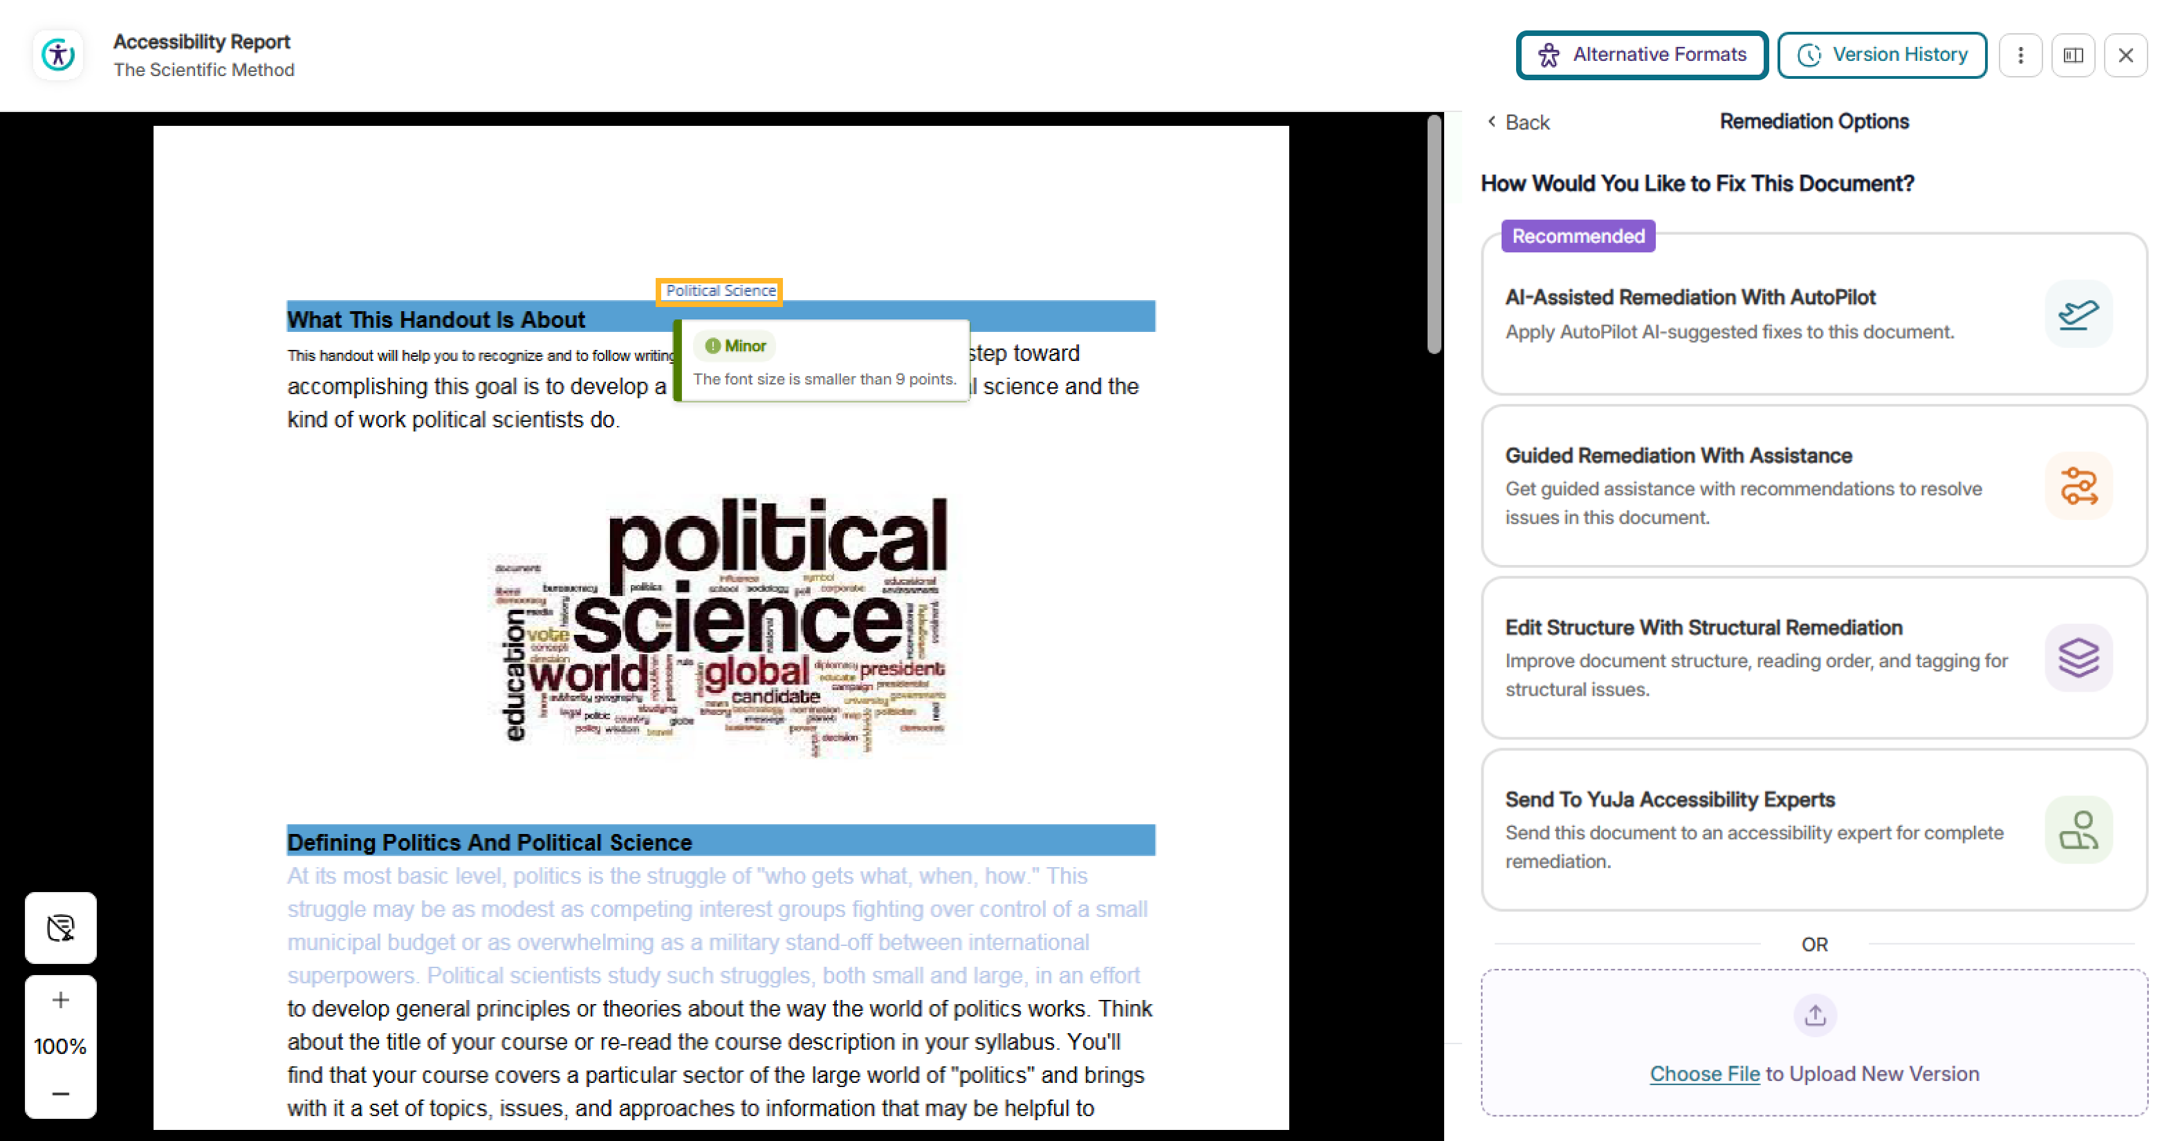Click How Would You Like to Fix heading

(1697, 183)
